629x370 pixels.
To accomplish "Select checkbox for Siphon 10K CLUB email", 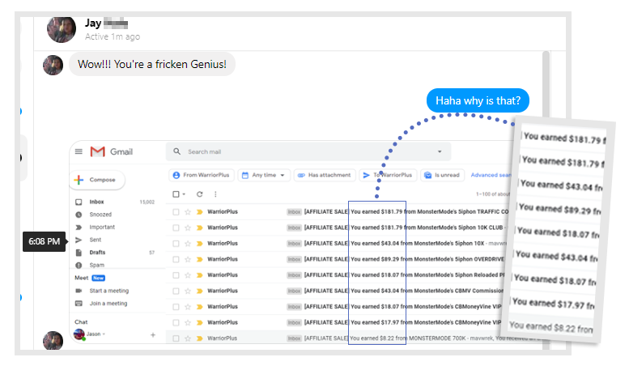I will pyautogui.click(x=176, y=228).
